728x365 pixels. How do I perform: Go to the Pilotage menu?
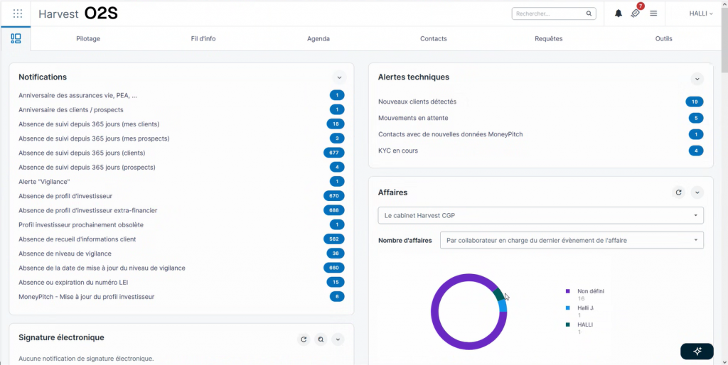coord(88,38)
